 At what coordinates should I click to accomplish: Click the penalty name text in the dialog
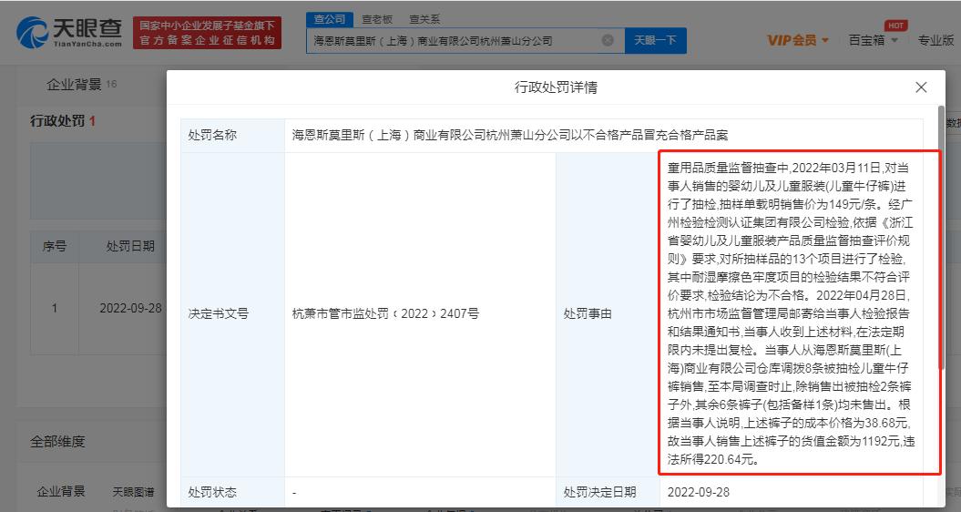510,136
